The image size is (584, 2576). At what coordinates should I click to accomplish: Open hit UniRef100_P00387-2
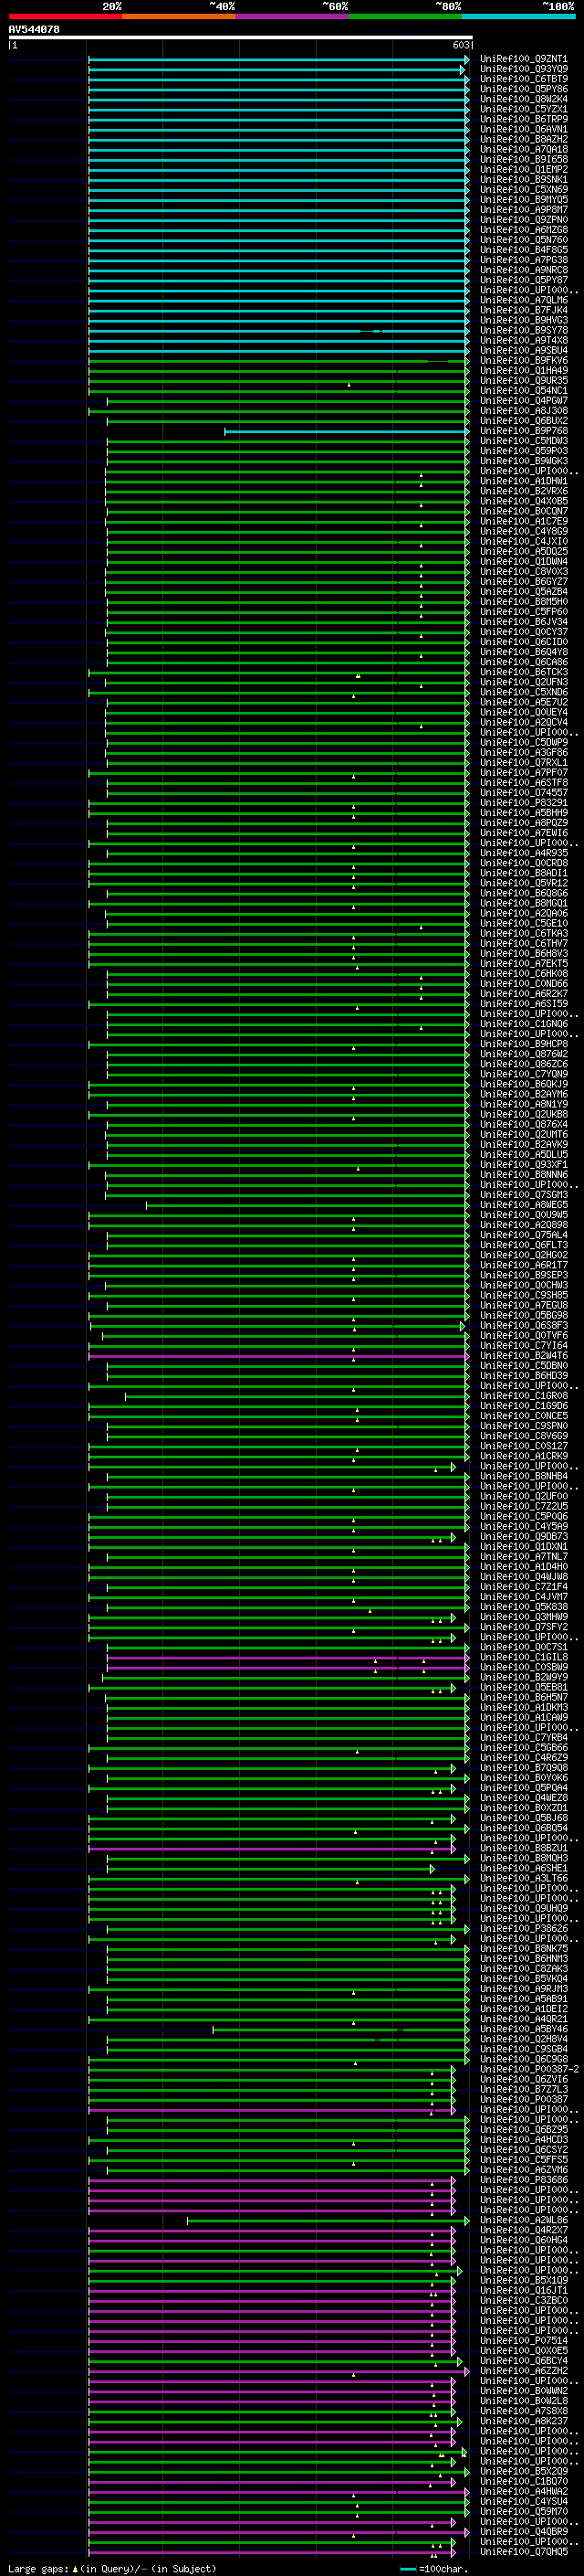tap(529, 2069)
